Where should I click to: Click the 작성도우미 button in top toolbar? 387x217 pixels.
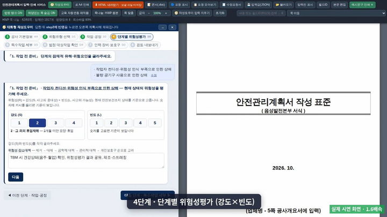[x=60, y=5]
